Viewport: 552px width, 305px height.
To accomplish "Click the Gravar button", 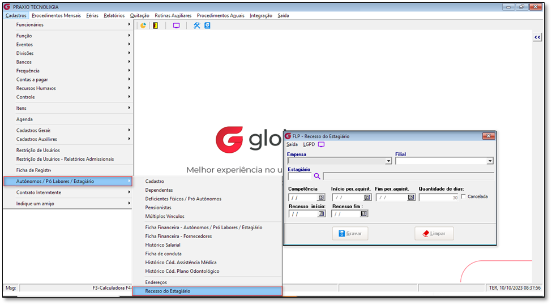I will tap(350, 234).
